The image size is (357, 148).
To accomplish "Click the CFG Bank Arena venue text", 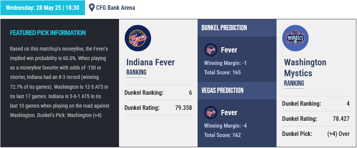I will click(116, 8).
